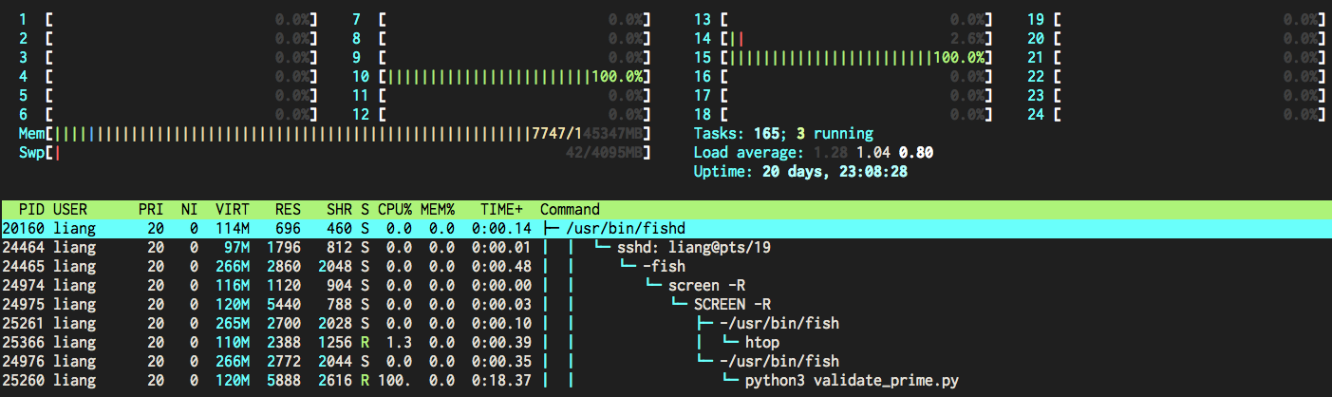Viewport: 1332px width, 397px height.
Task: Click the CPU 11 meter
Action: tap(502, 95)
